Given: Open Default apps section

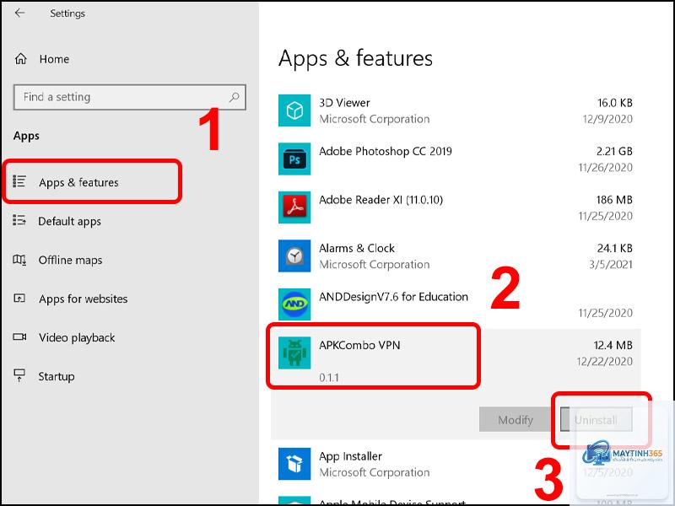Looking at the screenshot, I should [x=70, y=221].
